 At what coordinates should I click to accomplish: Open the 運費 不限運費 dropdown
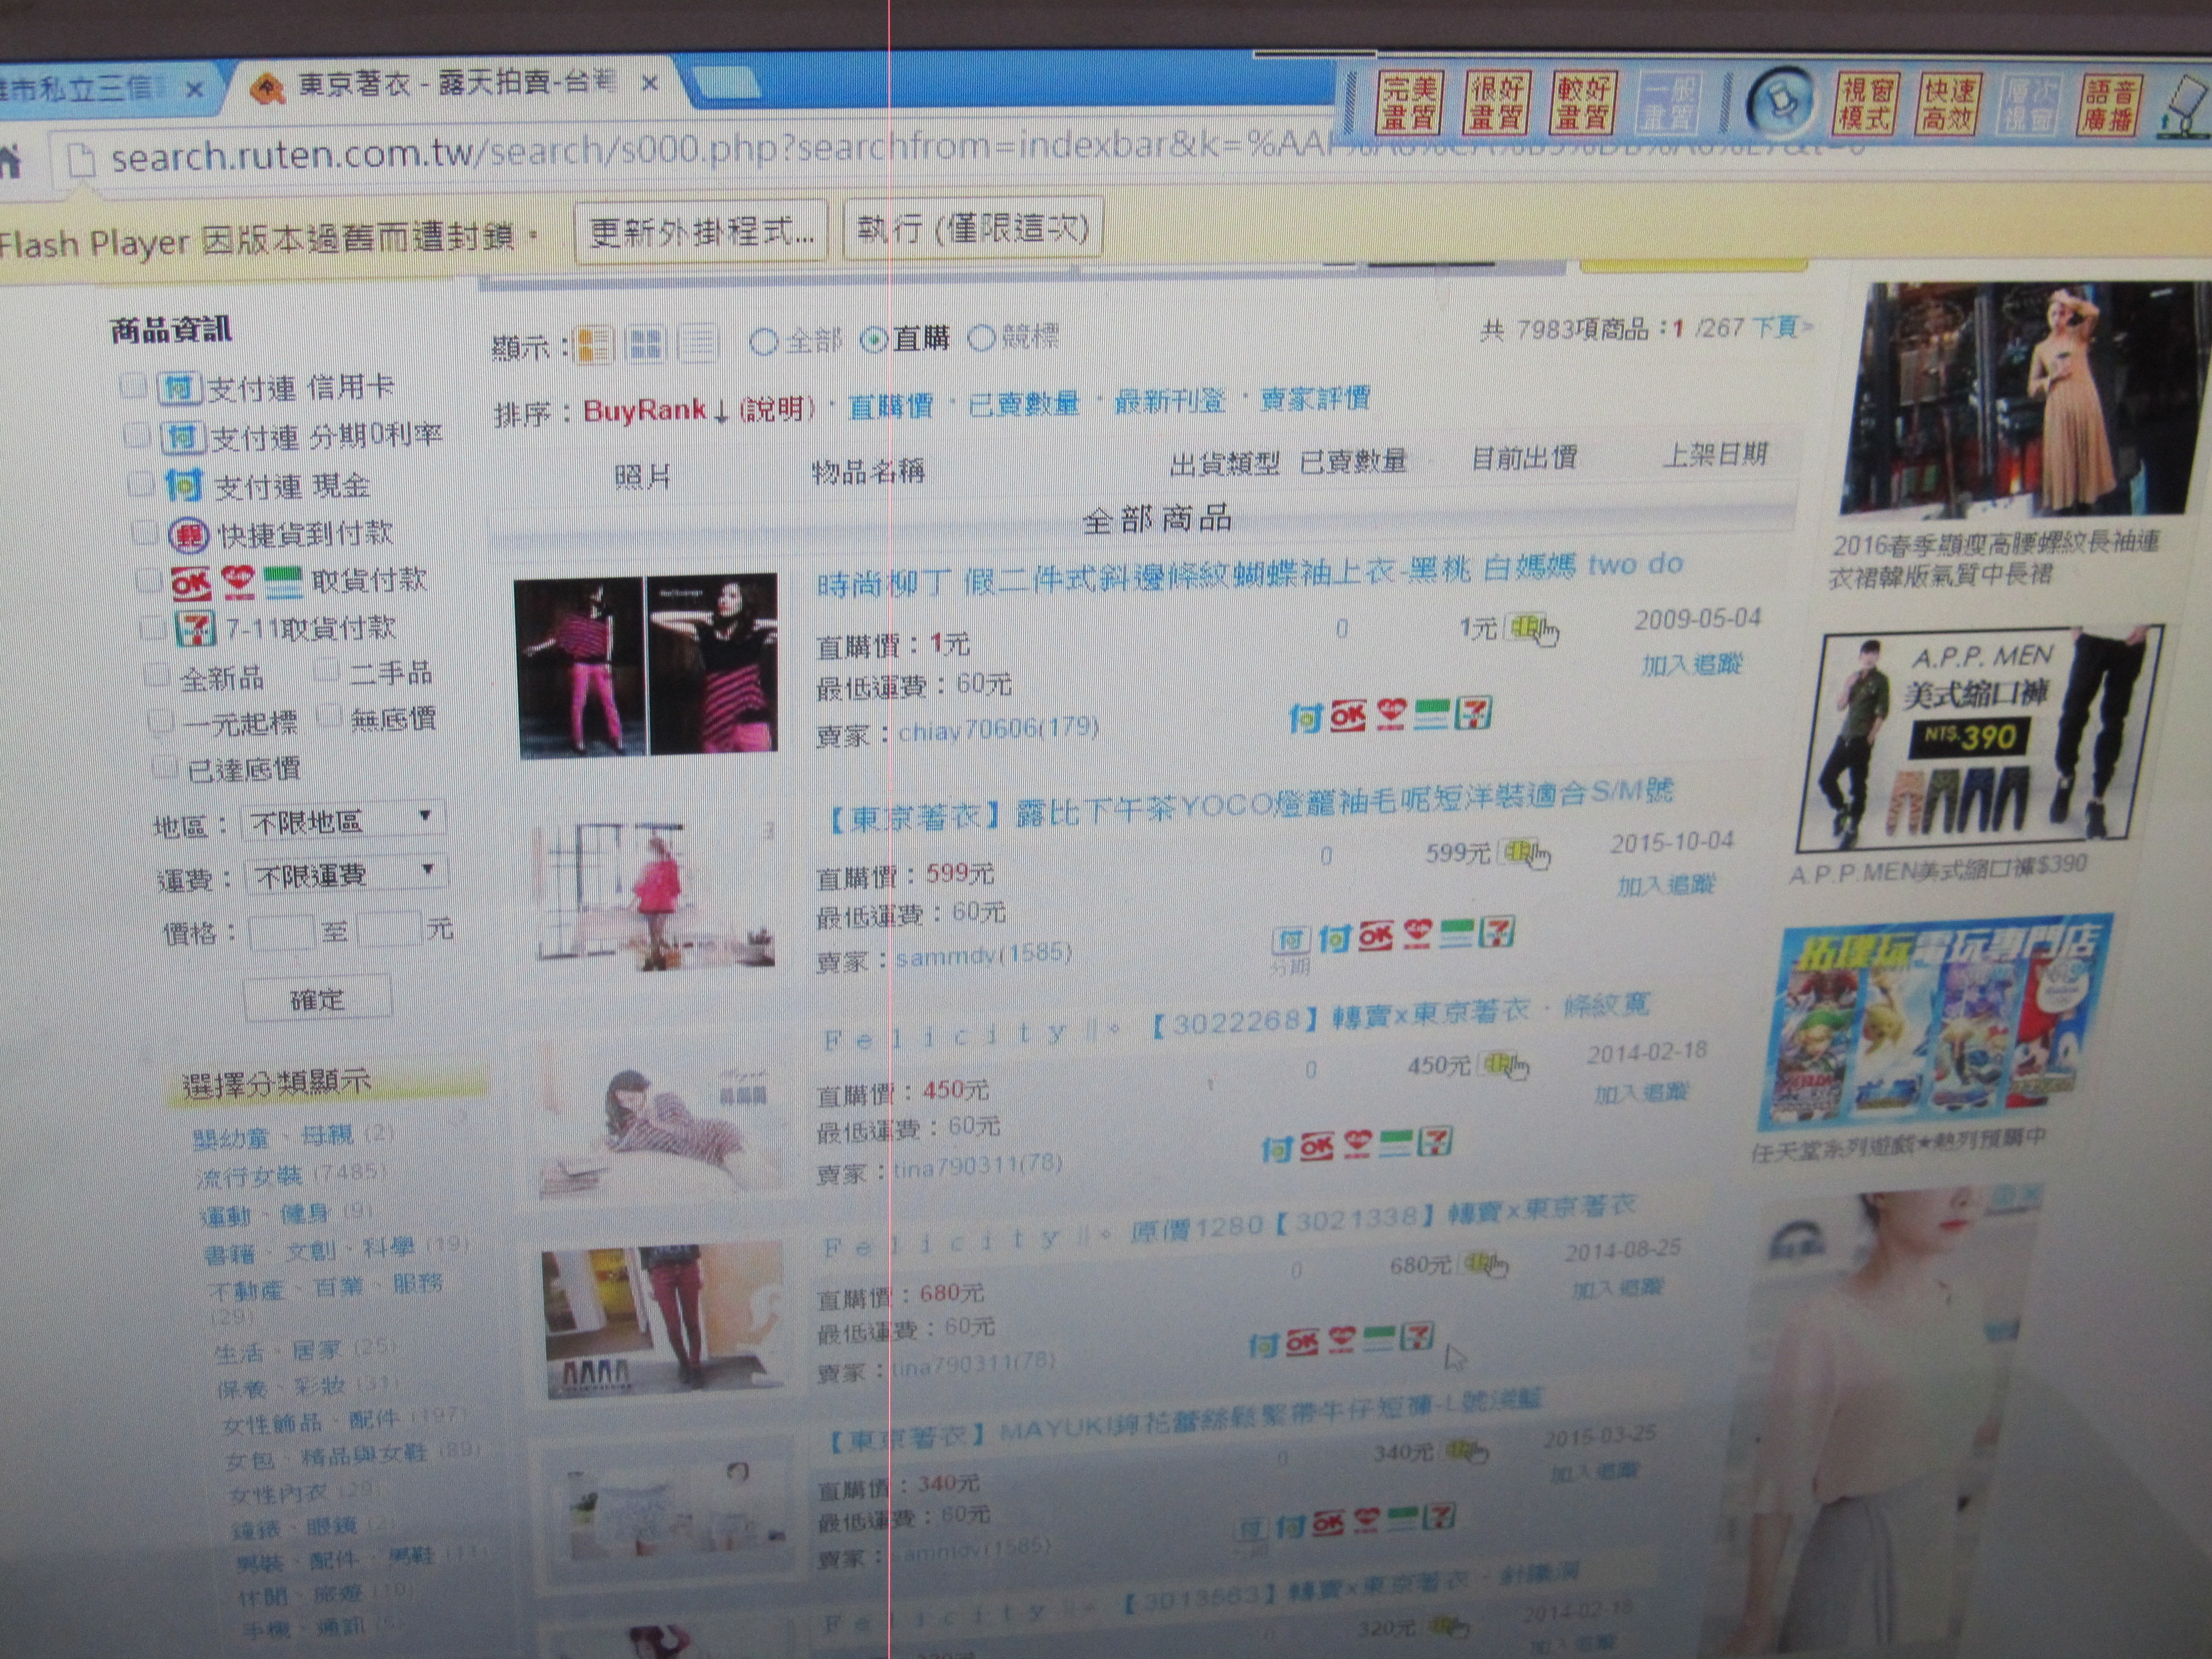pyautogui.click(x=347, y=874)
